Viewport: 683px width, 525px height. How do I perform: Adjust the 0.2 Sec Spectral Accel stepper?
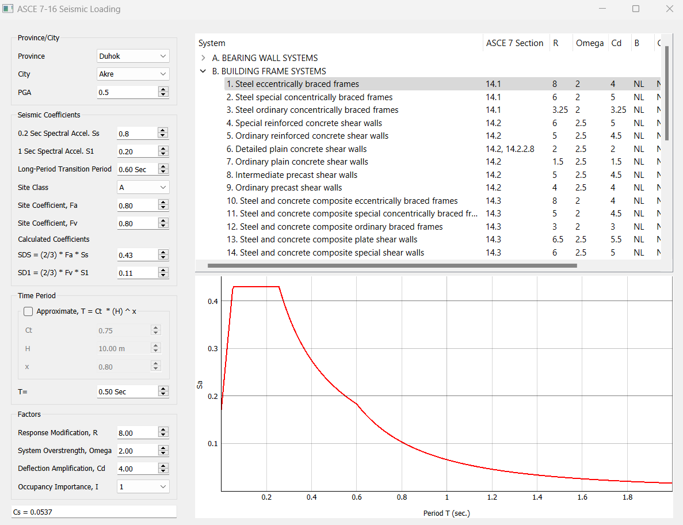tap(163, 134)
